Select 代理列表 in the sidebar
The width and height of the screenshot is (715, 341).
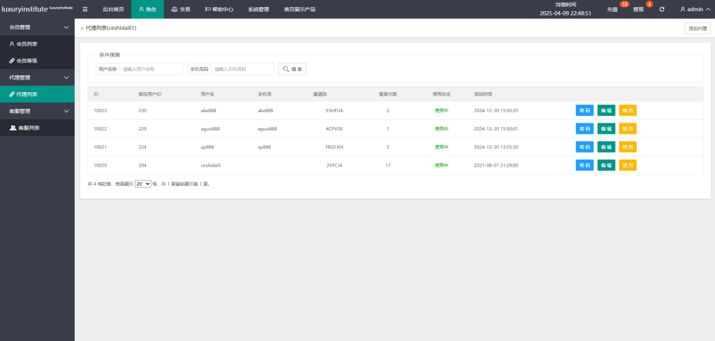[38, 94]
